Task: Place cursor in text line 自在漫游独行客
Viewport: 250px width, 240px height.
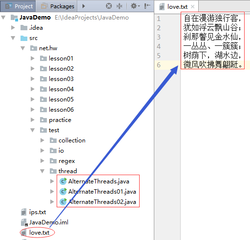Action: (212, 18)
